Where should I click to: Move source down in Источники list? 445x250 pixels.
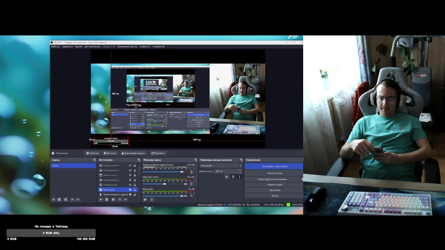click(x=125, y=200)
